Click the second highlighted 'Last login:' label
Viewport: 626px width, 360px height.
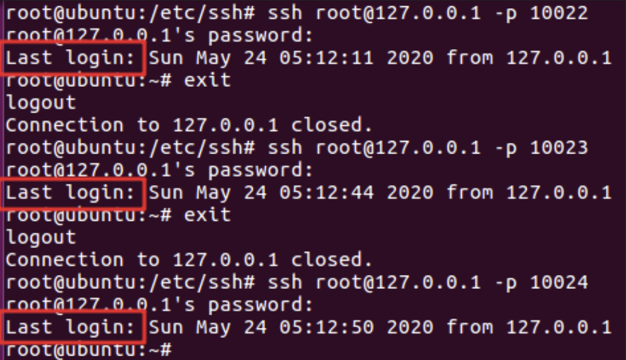pyautogui.click(x=71, y=193)
